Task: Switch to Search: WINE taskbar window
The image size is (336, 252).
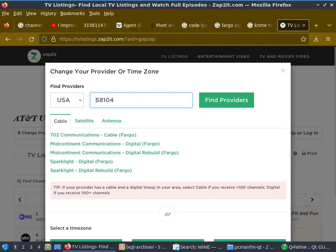Action: click(198, 247)
